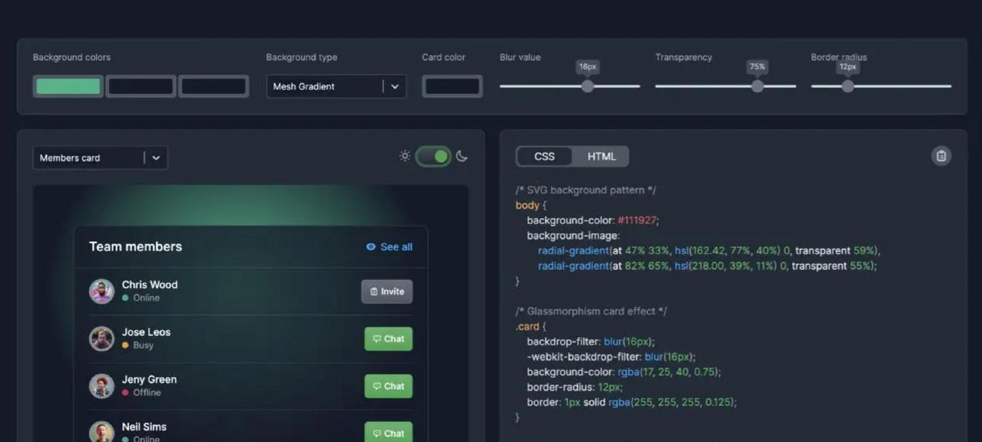Click Jose Leos's avatar picture

click(x=101, y=339)
